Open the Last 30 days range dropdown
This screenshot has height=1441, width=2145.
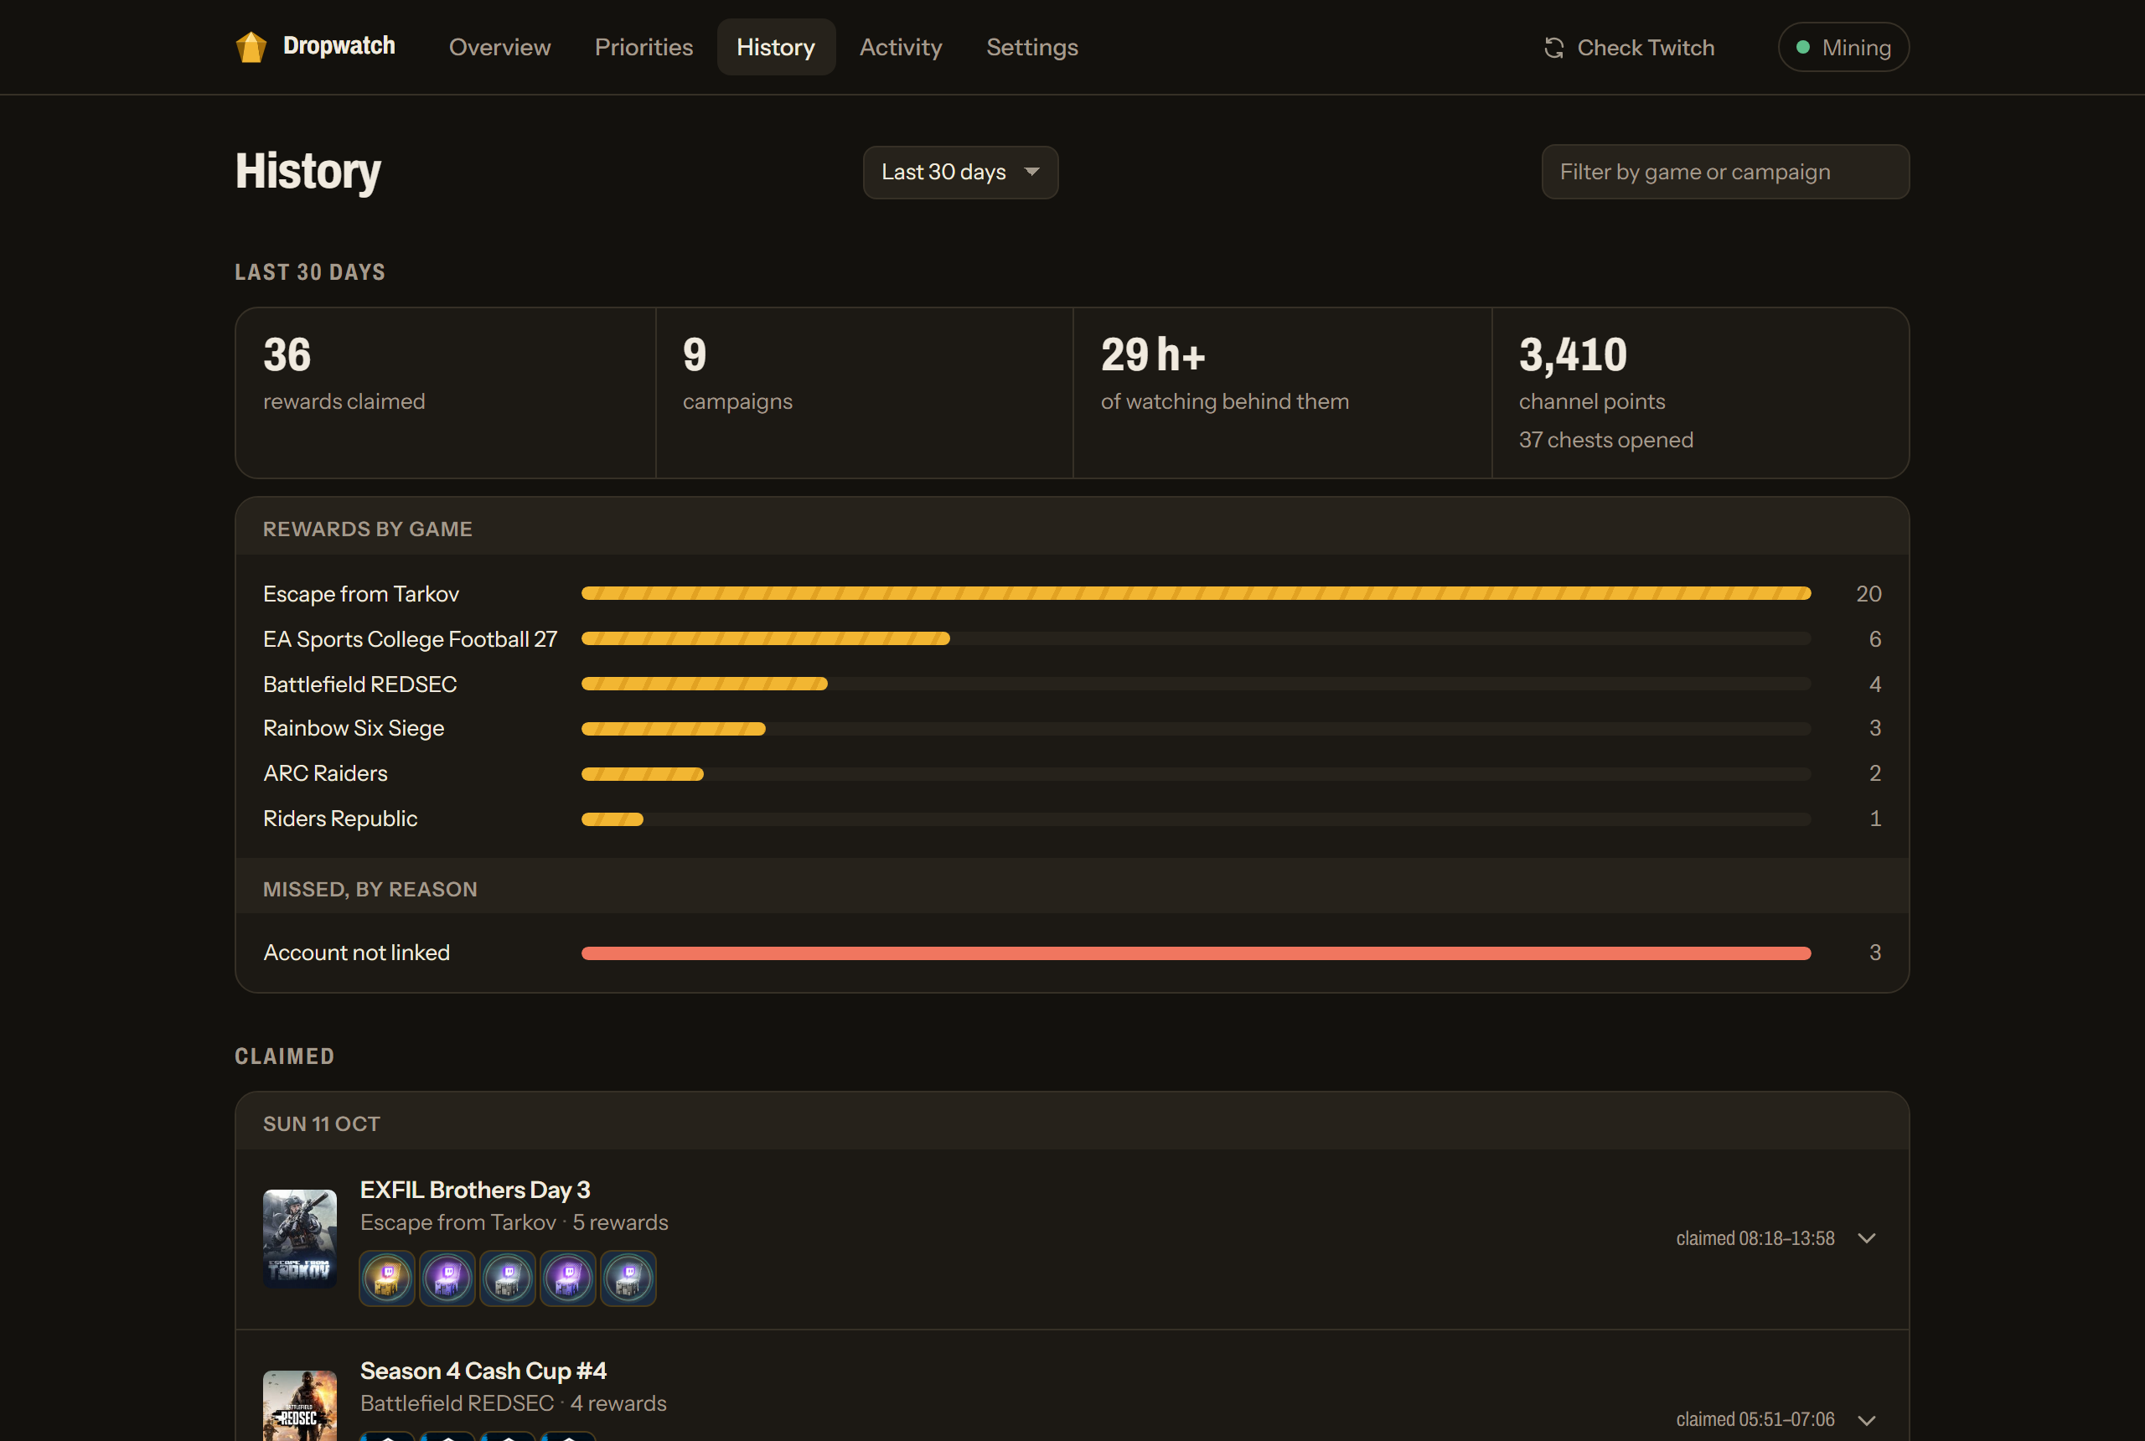[960, 172]
